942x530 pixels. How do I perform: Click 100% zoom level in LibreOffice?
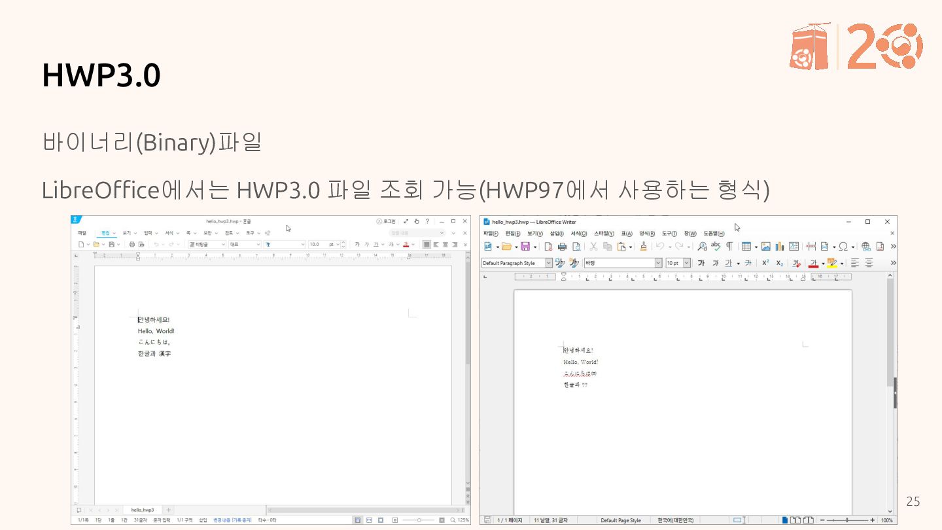pyautogui.click(x=886, y=520)
